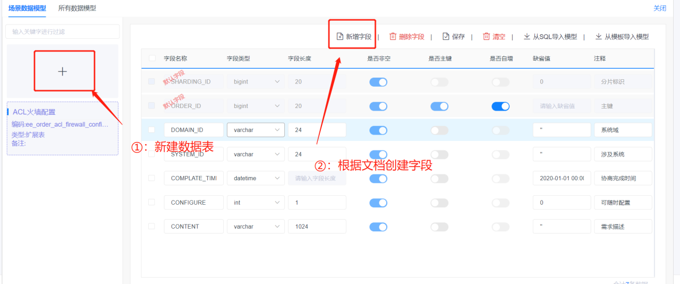This screenshot has width=680, height=284.
Task: Select the ACL火墙配置 table card
Action: [63, 128]
